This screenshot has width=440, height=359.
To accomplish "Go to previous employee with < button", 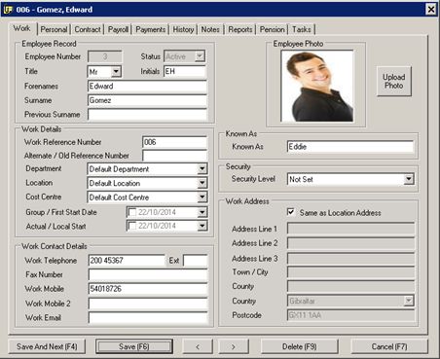I will [x=198, y=346].
